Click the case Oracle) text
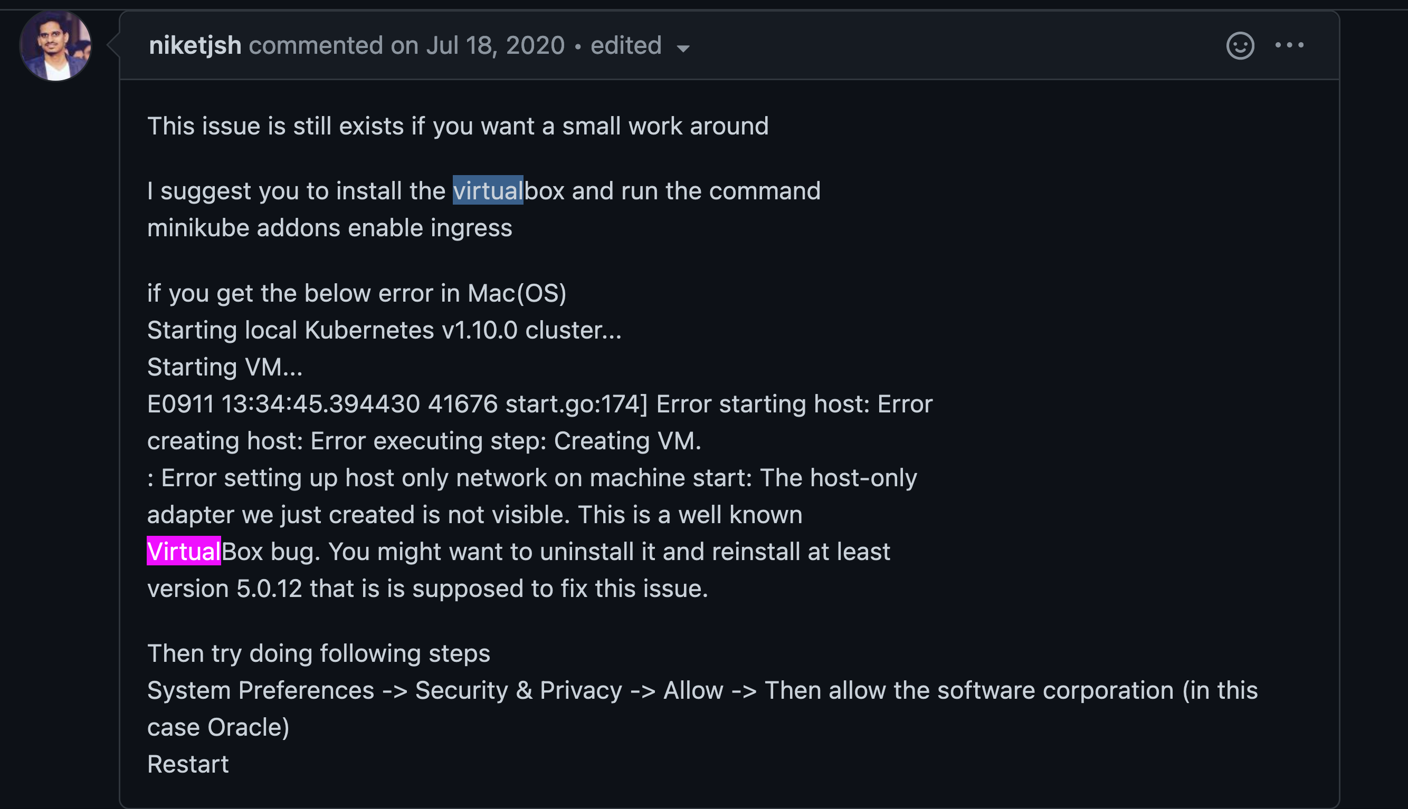The height and width of the screenshot is (809, 1408). click(218, 727)
